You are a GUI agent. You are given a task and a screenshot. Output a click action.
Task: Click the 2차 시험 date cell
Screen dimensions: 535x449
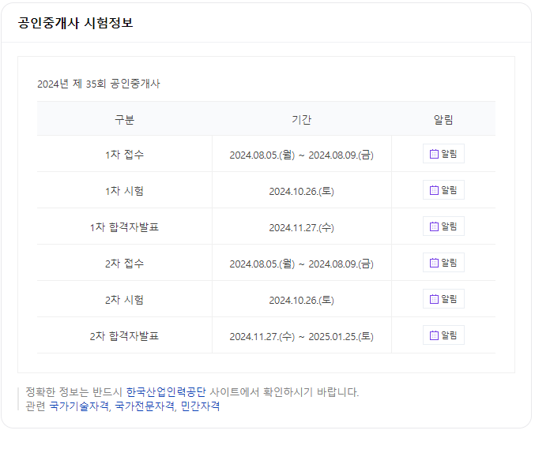click(302, 300)
